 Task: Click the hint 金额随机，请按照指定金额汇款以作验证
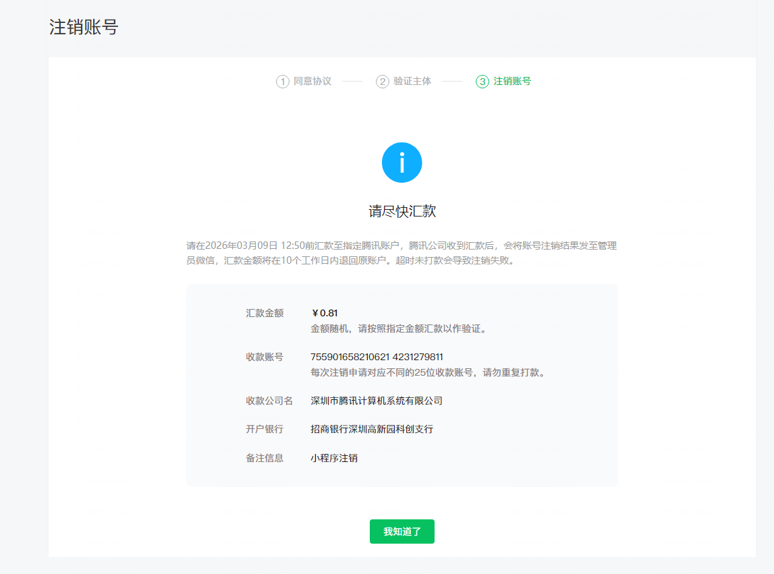400,328
